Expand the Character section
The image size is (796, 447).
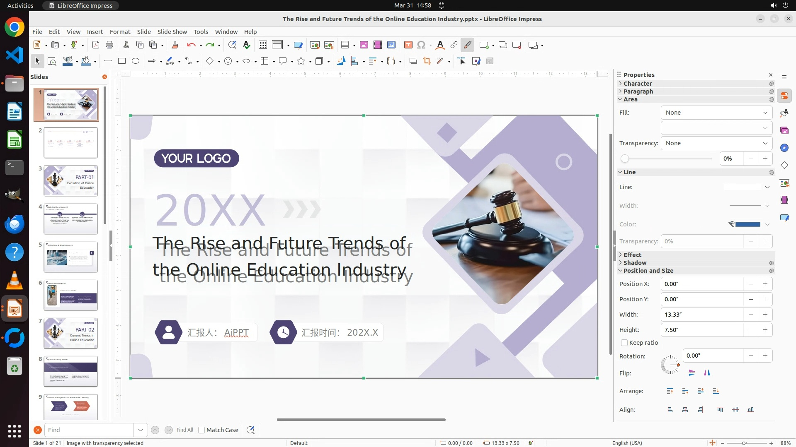[x=638, y=84]
